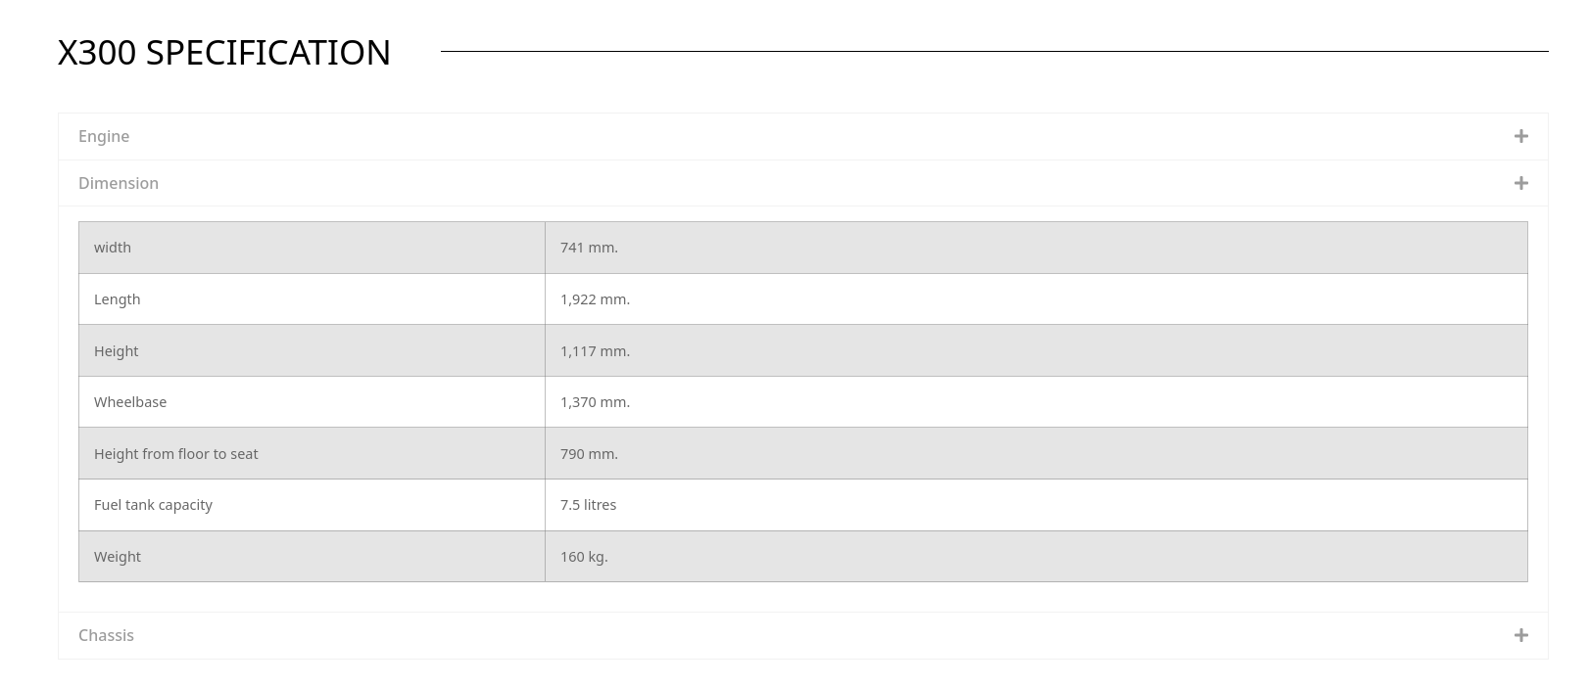This screenshot has height=686, width=1589.
Task: Open the Engine accordion header
Action: tap(104, 136)
